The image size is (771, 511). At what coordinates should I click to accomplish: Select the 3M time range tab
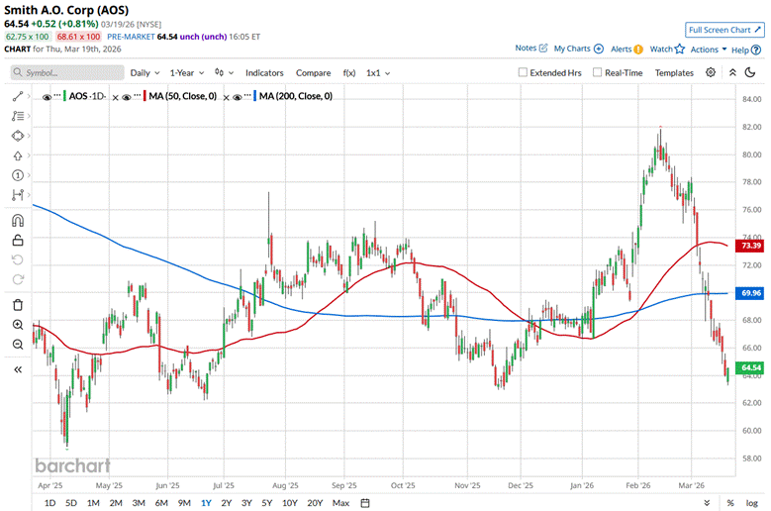tap(139, 503)
